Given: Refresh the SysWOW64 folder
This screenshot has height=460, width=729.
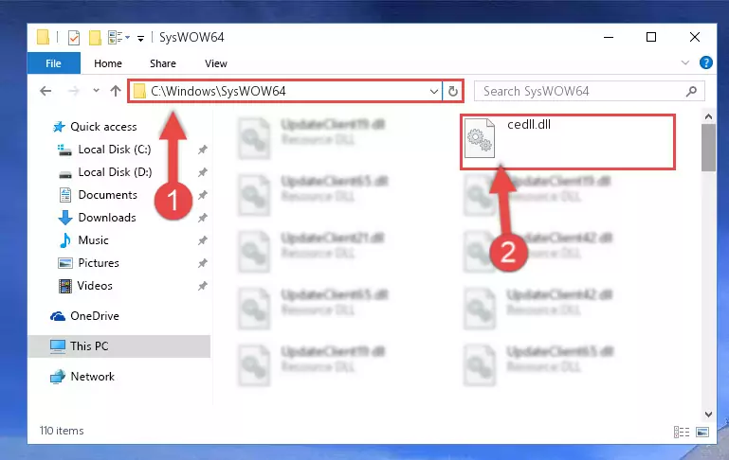Looking at the screenshot, I should pos(453,92).
